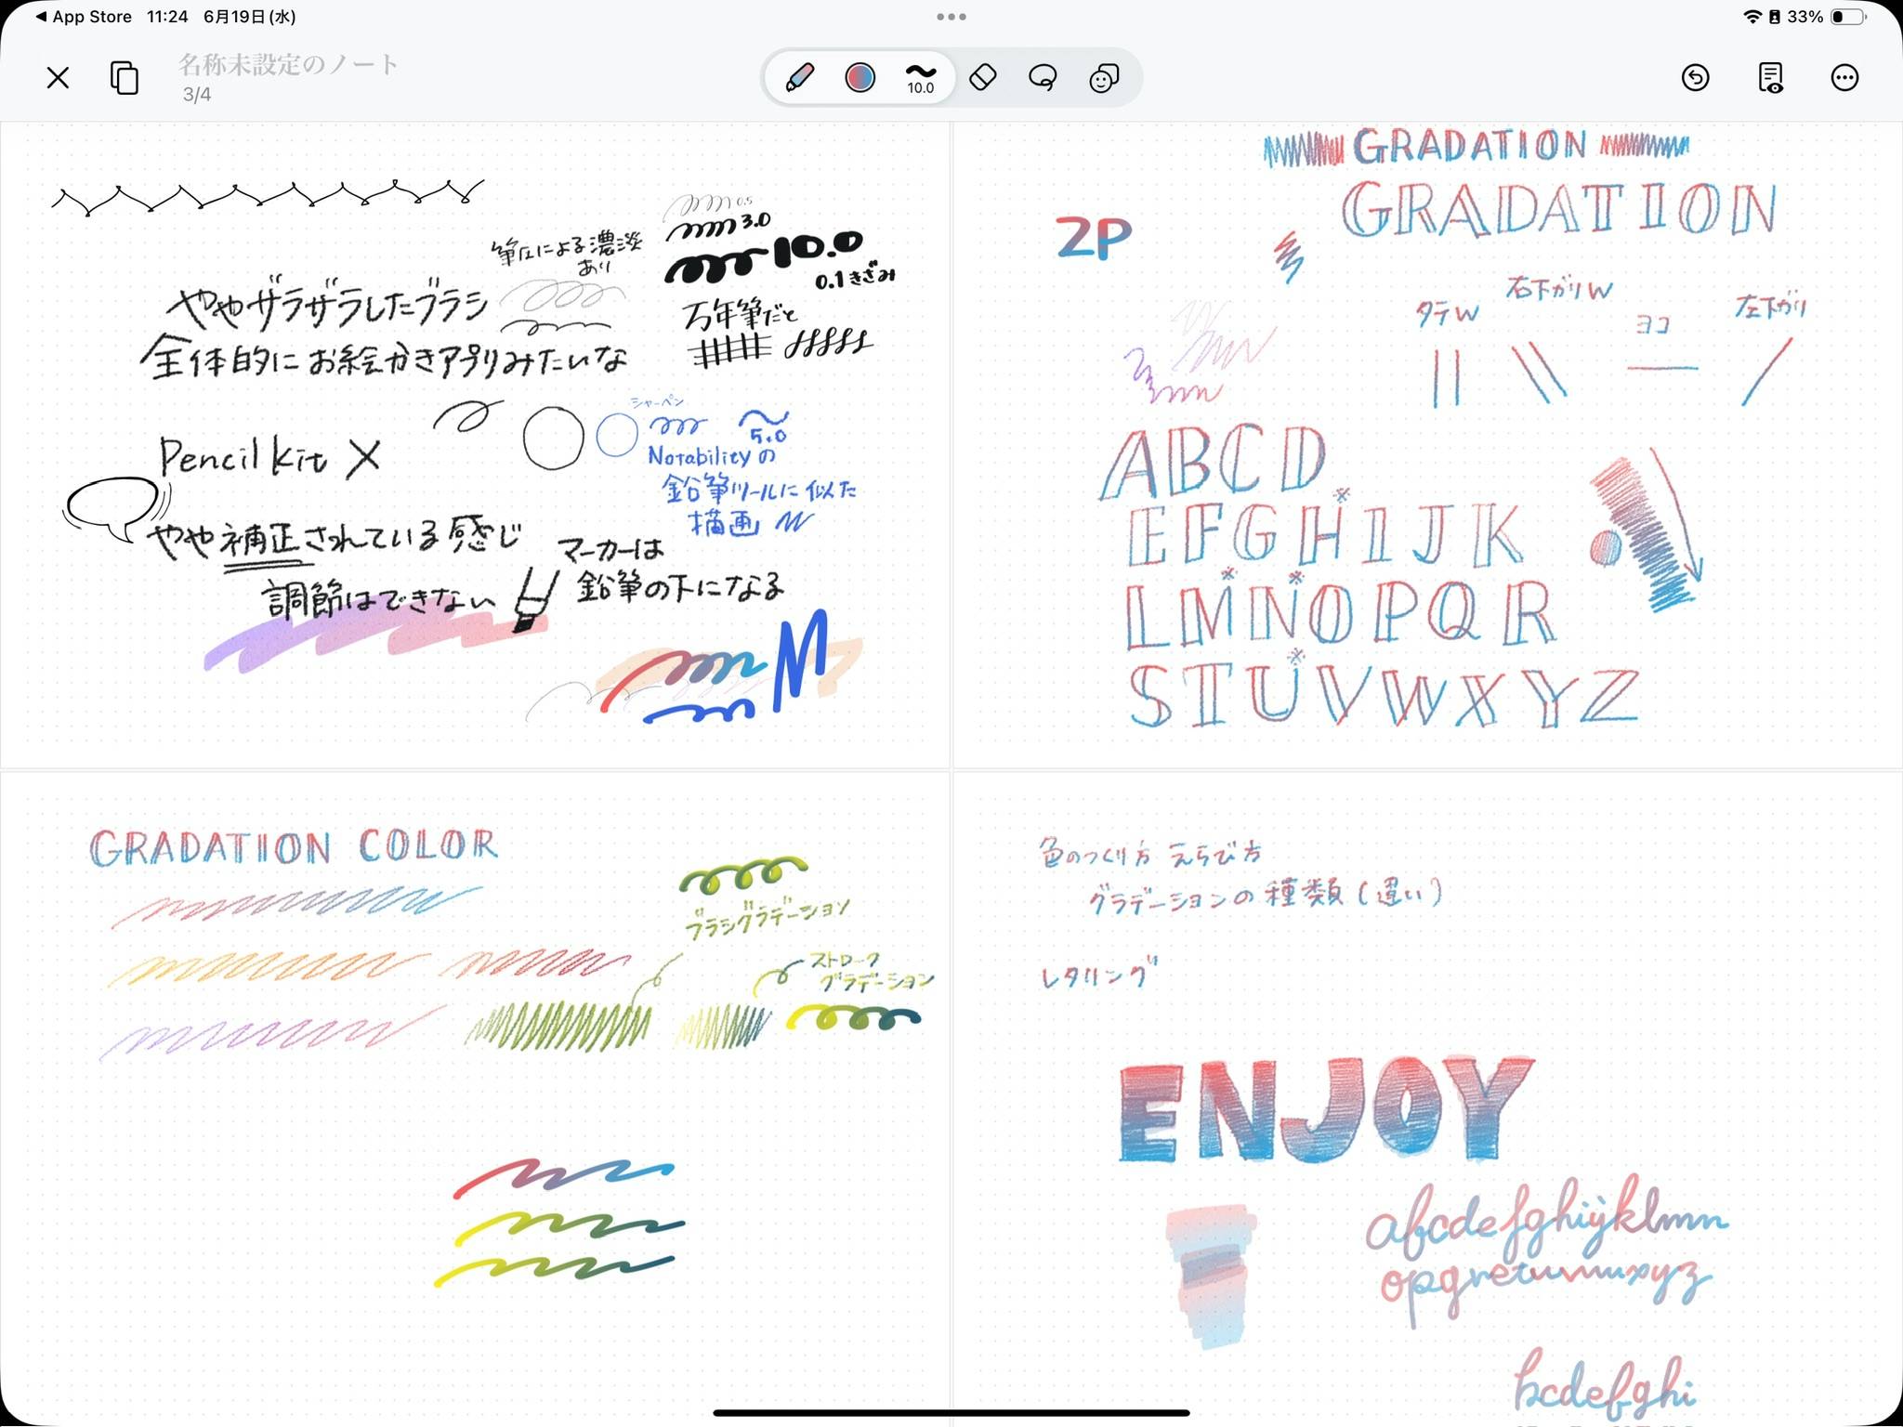Open the more options ellipsis menu

(x=1844, y=77)
